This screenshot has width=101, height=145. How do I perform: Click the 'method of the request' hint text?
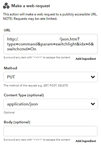tap(36, 85)
